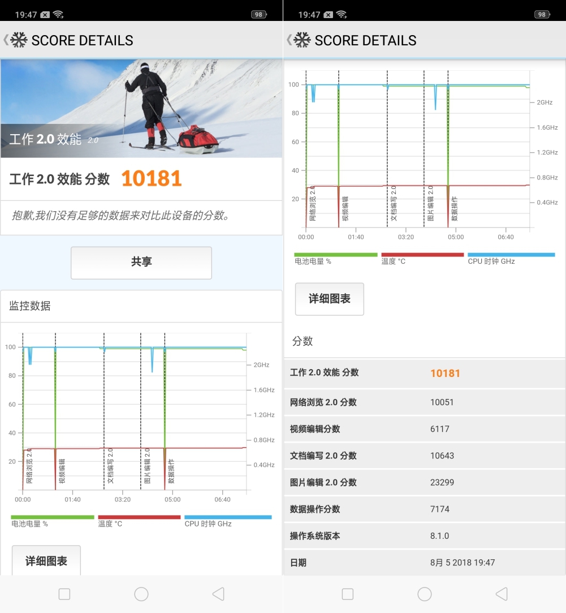Tap SCORE DETAILS title on left screen

(x=83, y=40)
